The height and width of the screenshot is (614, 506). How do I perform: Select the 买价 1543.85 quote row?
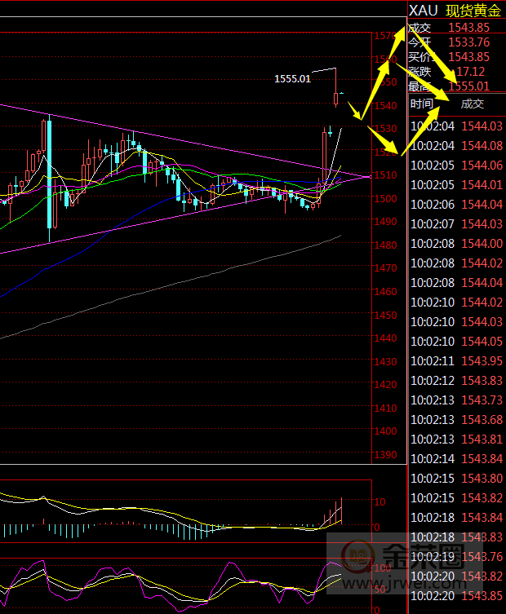point(455,57)
